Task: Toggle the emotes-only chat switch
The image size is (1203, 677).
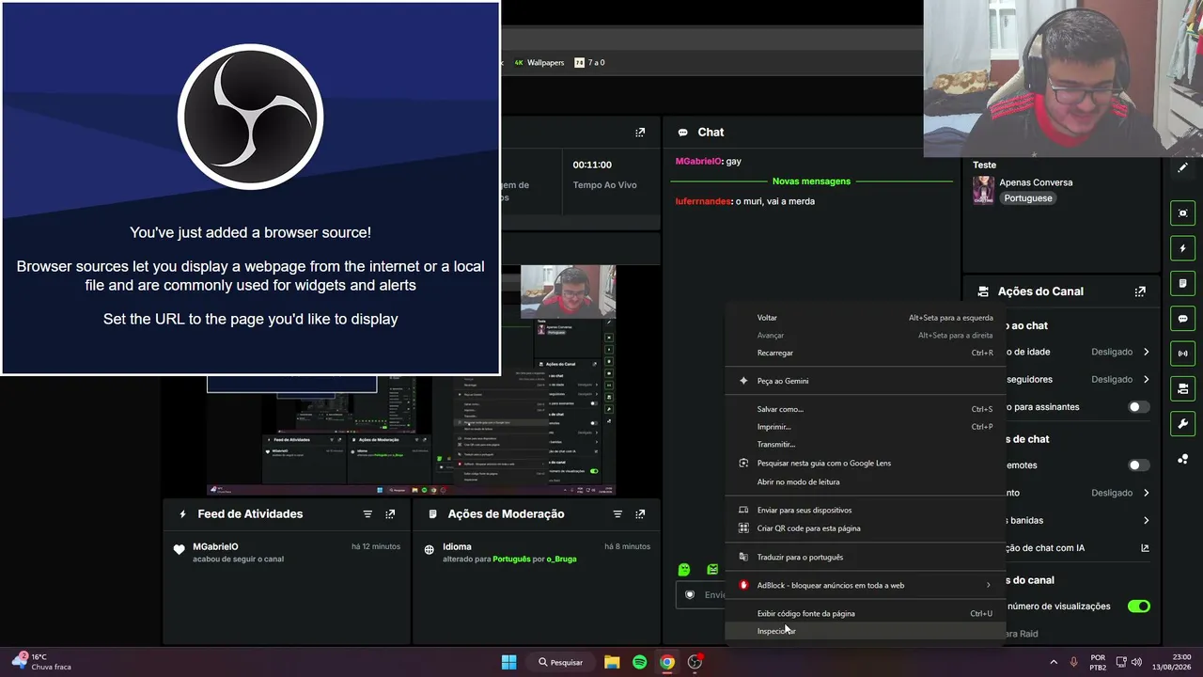Action: tap(1138, 465)
